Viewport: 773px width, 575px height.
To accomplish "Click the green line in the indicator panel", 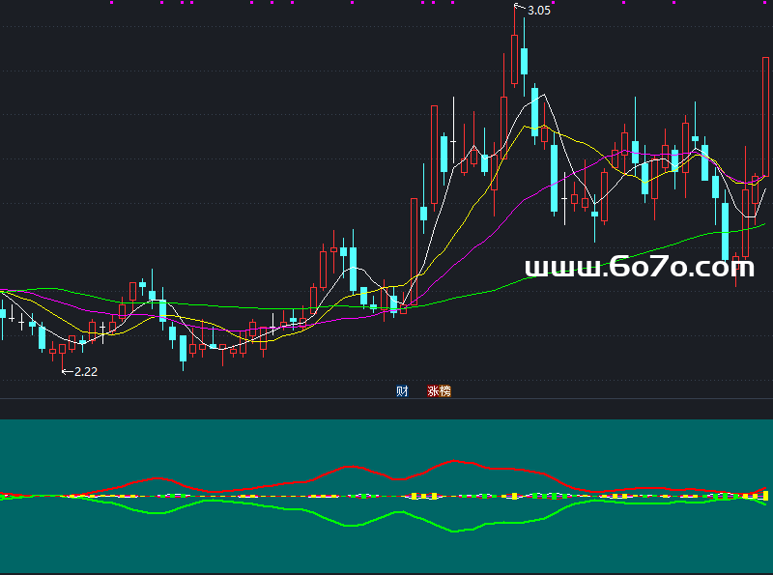I will coord(348,526).
